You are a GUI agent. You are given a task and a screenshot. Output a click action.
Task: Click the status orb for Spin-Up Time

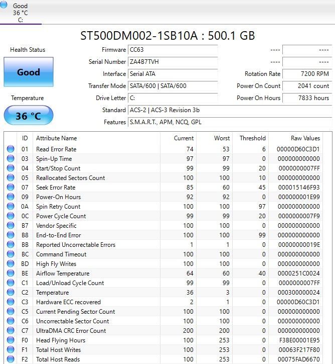tap(11, 158)
